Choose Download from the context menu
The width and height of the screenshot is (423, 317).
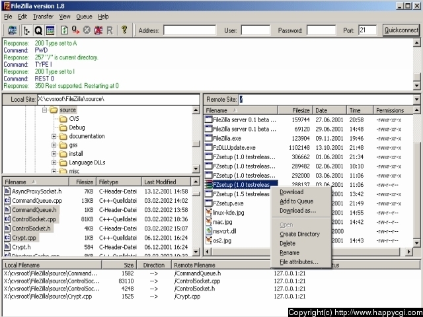[291, 192]
